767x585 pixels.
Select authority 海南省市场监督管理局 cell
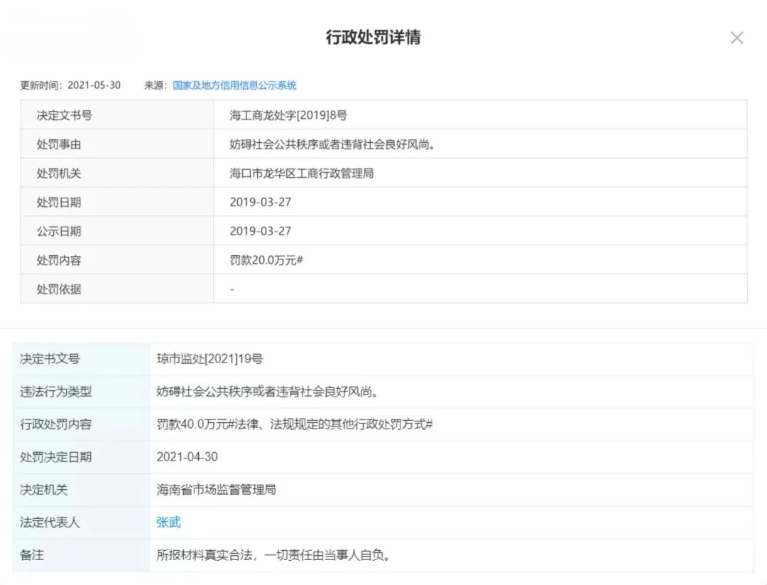pos(216,490)
